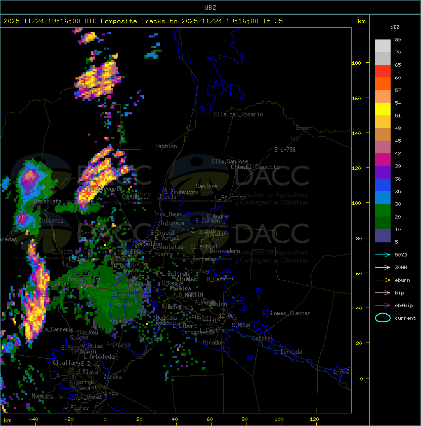Click the 'dBZ' title at the top
421x426 pixels.
tap(210, 7)
